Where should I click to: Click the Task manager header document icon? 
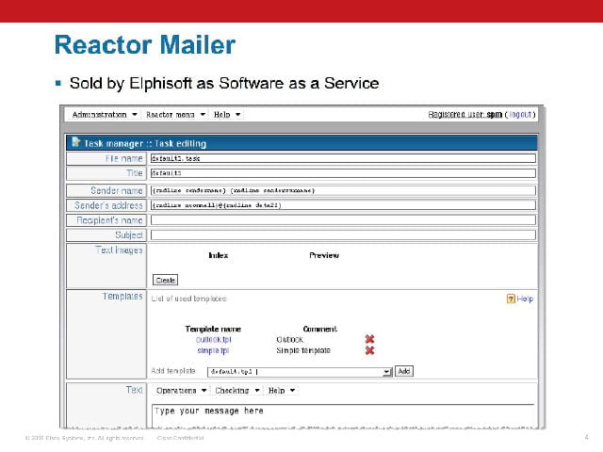coord(75,142)
